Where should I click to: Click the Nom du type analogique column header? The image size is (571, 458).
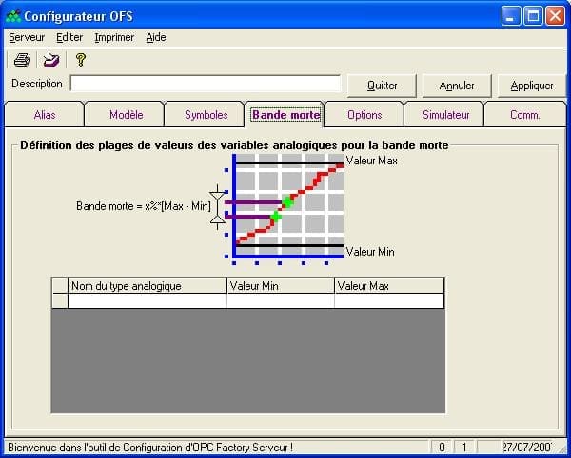(x=148, y=286)
